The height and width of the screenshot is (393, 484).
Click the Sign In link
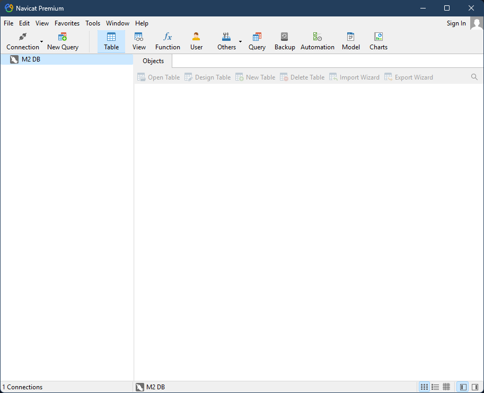point(456,23)
